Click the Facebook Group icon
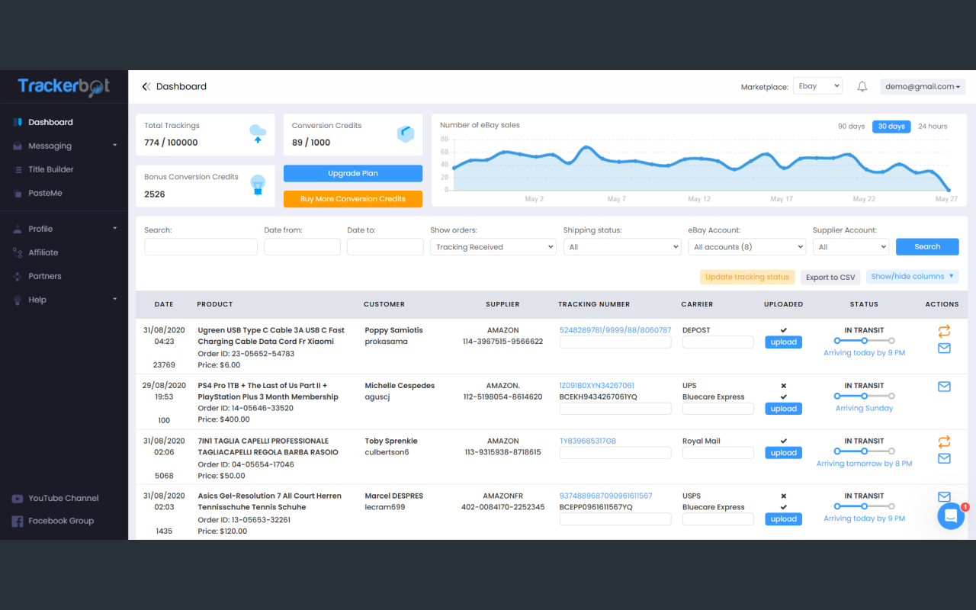Screen dimensions: 976x610 tap(18, 522)
